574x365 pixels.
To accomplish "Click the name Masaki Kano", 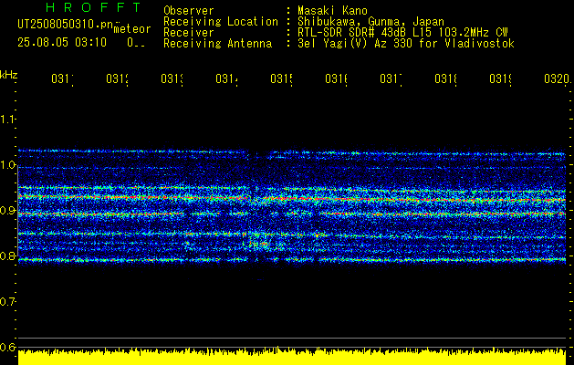I will 332,11.
